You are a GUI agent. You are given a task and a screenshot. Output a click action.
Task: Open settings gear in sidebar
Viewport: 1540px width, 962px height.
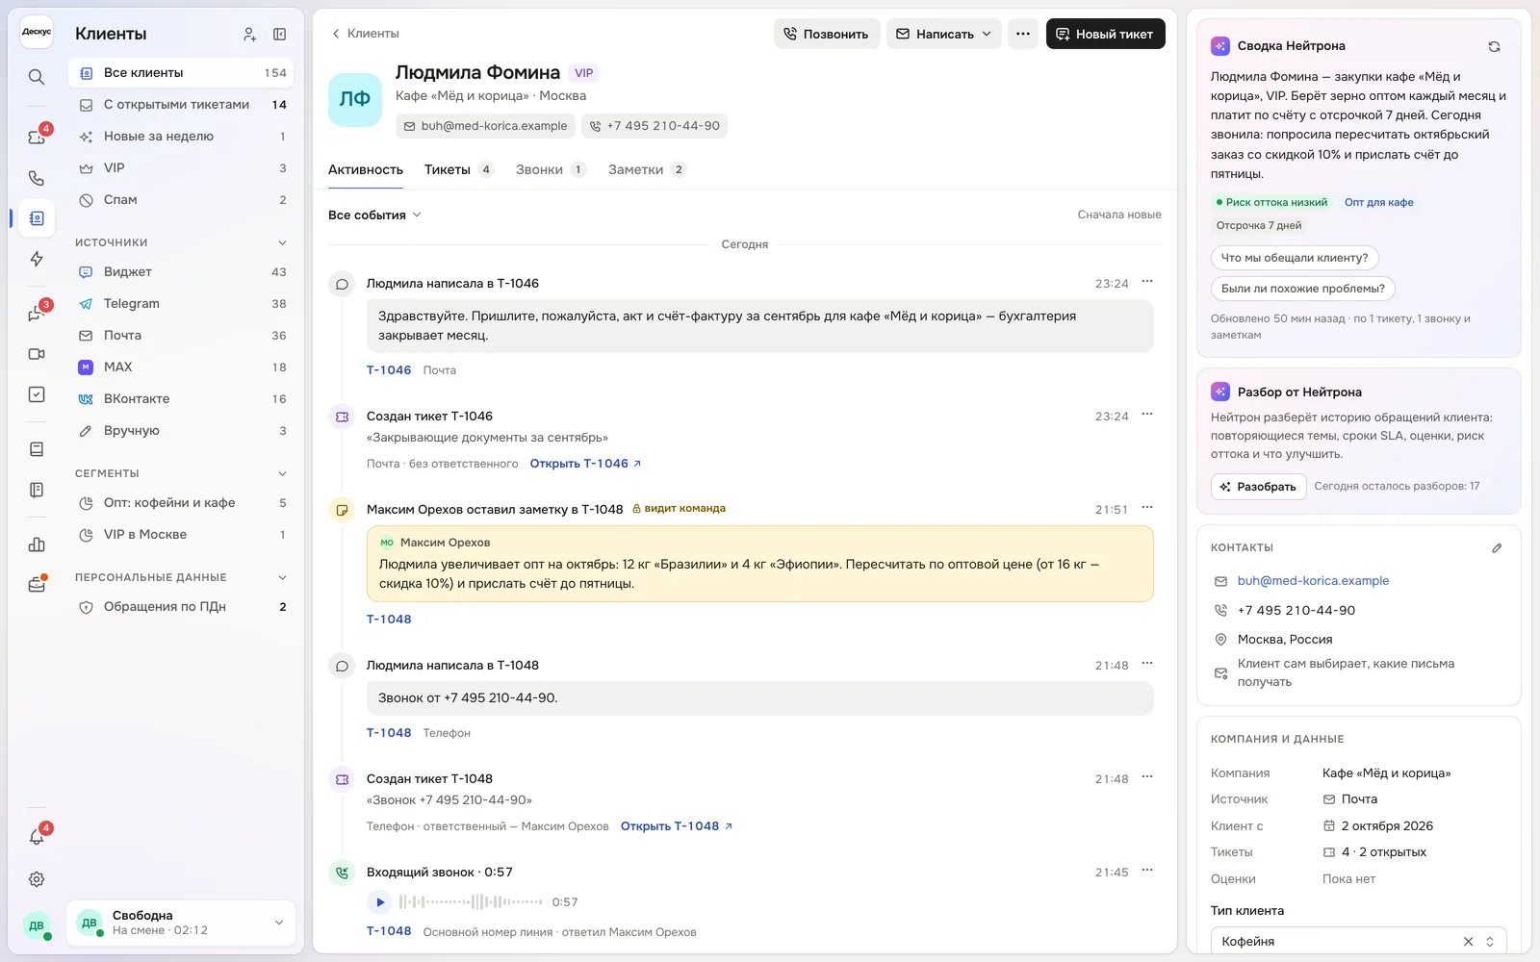click(x=37, y=879)
